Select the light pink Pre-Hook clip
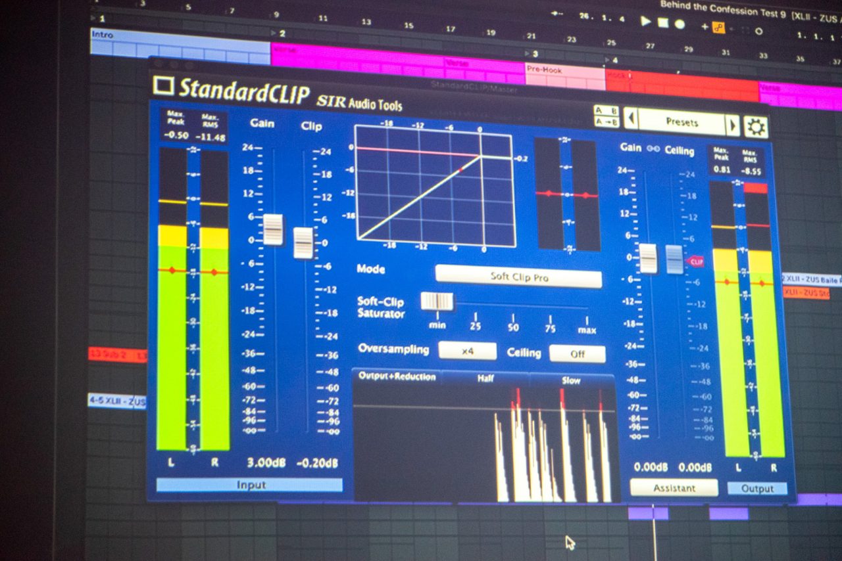This screenshot has height=561, width=842. point(564,76)
